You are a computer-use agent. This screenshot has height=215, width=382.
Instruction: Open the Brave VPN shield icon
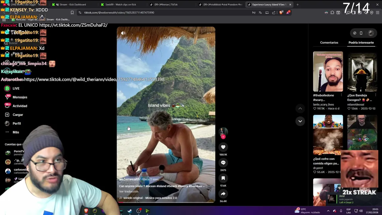click(x=372, y=13)
